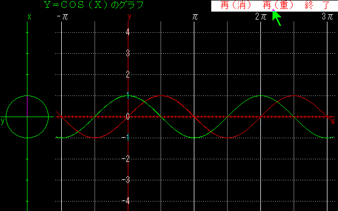Click the number 4 on the vertical axis
Image resolution: width=338 pixels, height=211 pixels.
tap(128, 32)
